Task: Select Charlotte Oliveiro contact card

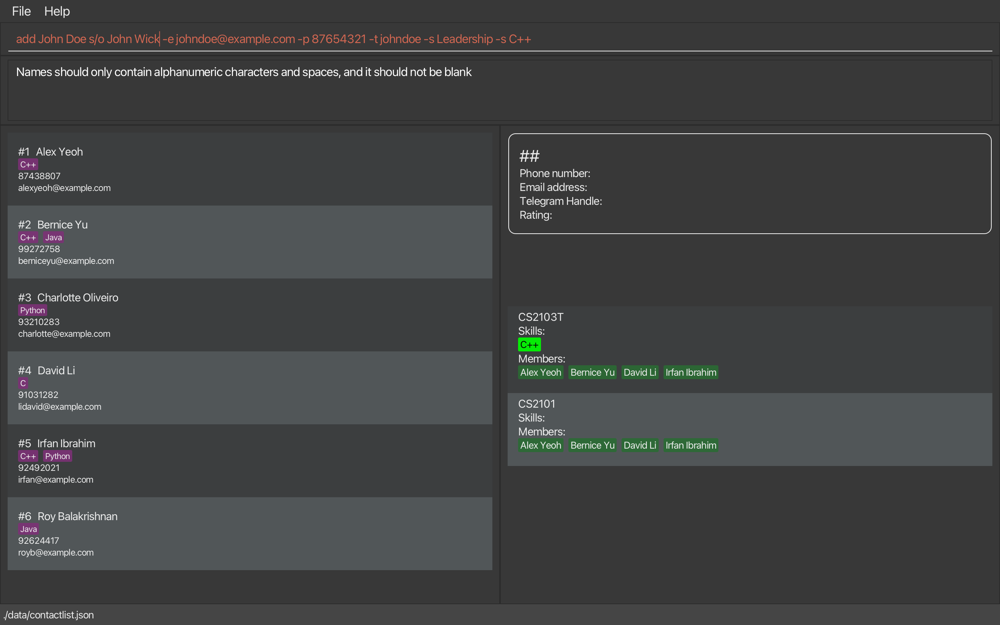Action: click(x=250, y=315)
